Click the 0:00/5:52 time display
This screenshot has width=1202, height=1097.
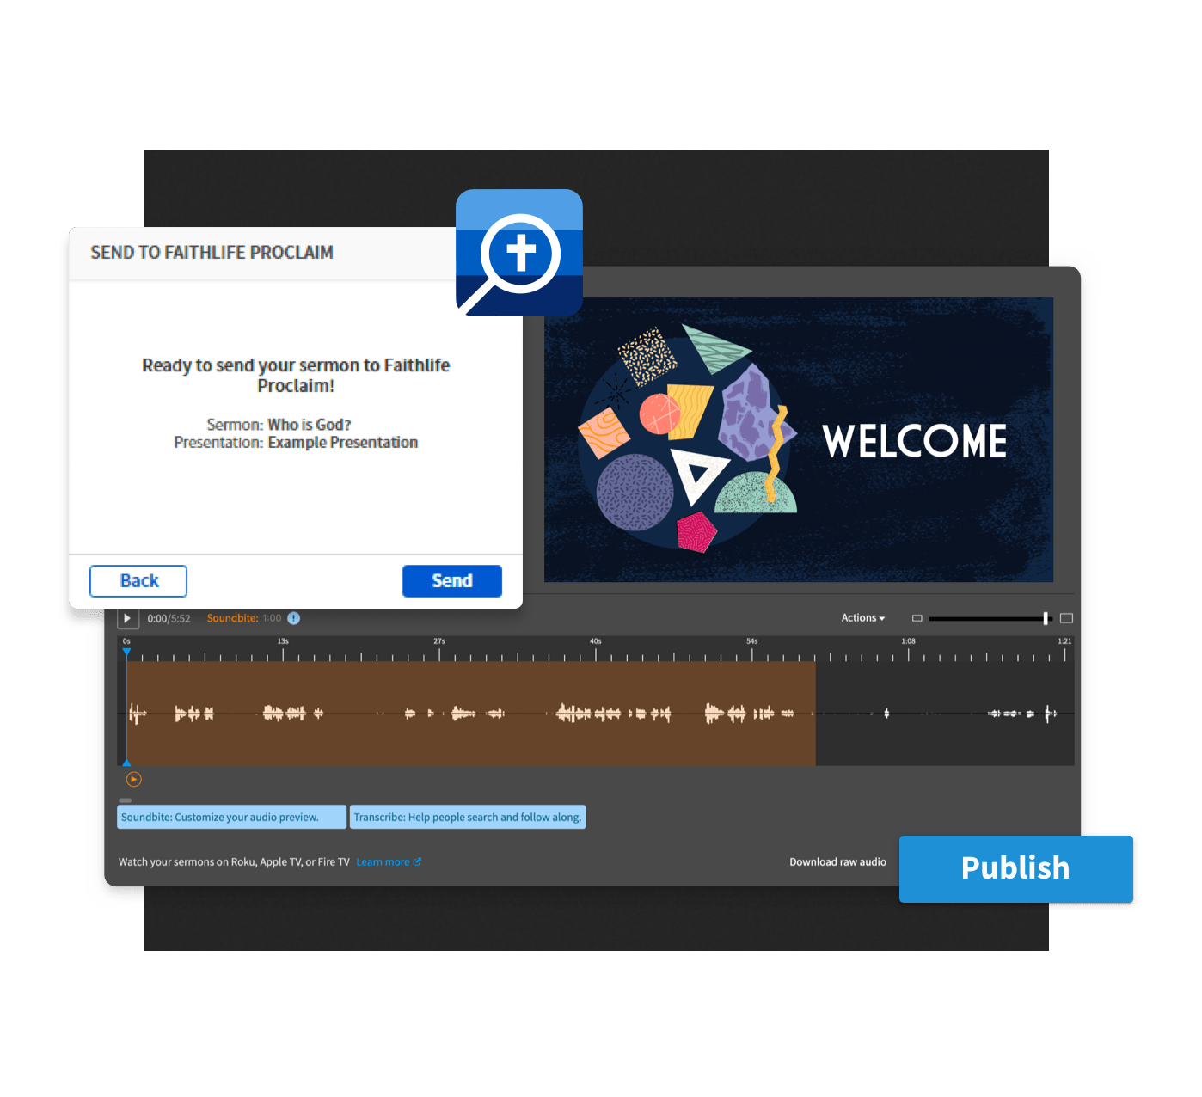pyautogui.click(x=169, y=619)
